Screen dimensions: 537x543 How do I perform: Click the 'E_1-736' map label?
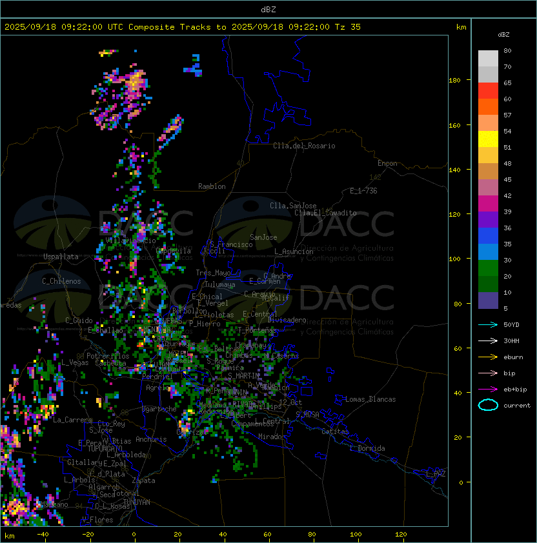pos(363,191)
